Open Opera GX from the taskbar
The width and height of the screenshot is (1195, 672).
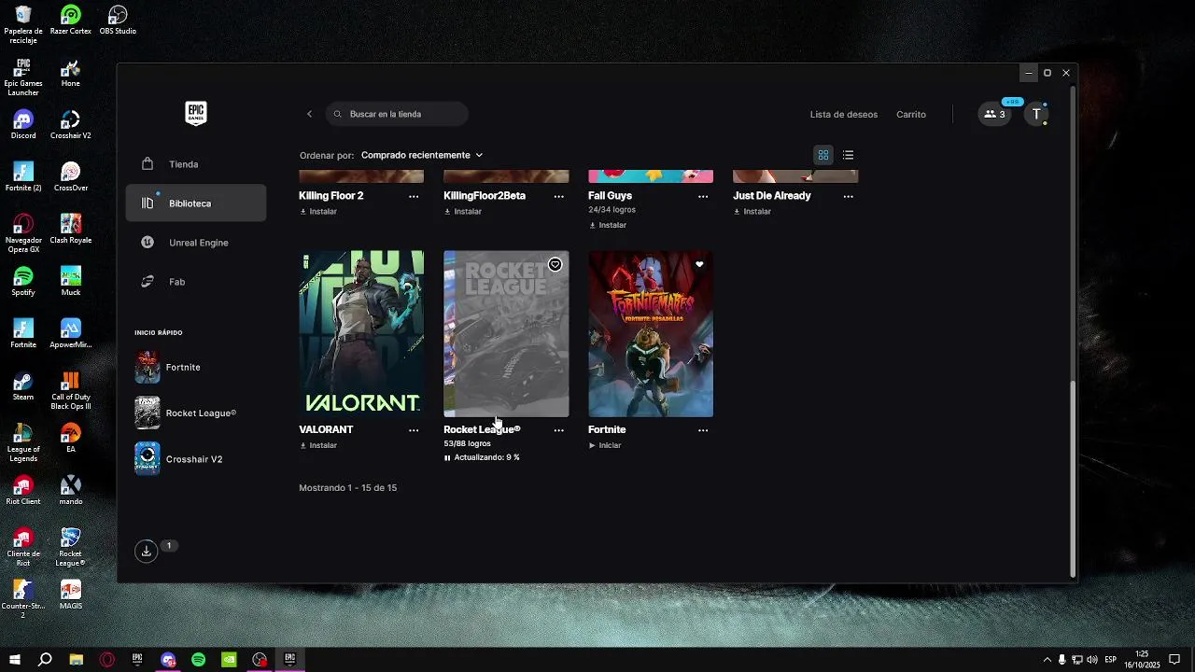click(107, 659)
